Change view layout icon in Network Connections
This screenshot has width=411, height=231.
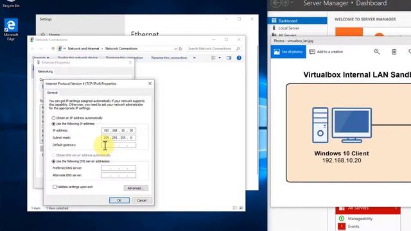click(214, 58)
